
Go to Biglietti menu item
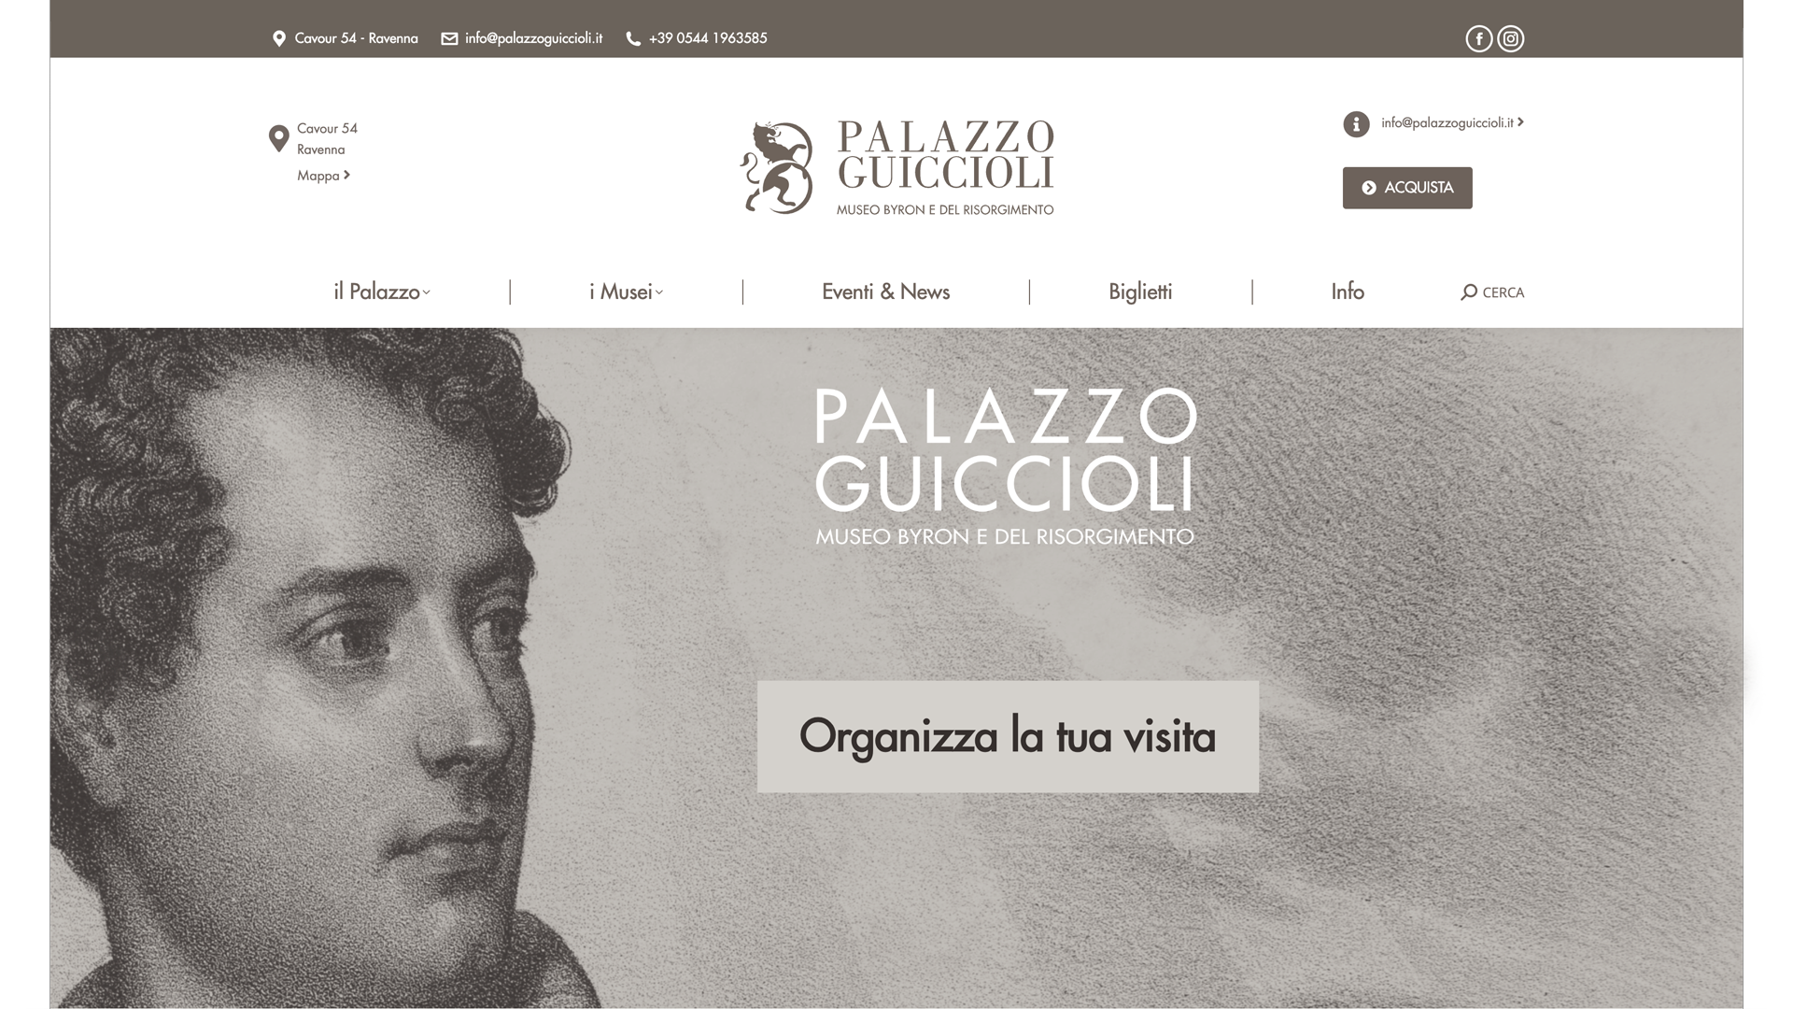1140,291
